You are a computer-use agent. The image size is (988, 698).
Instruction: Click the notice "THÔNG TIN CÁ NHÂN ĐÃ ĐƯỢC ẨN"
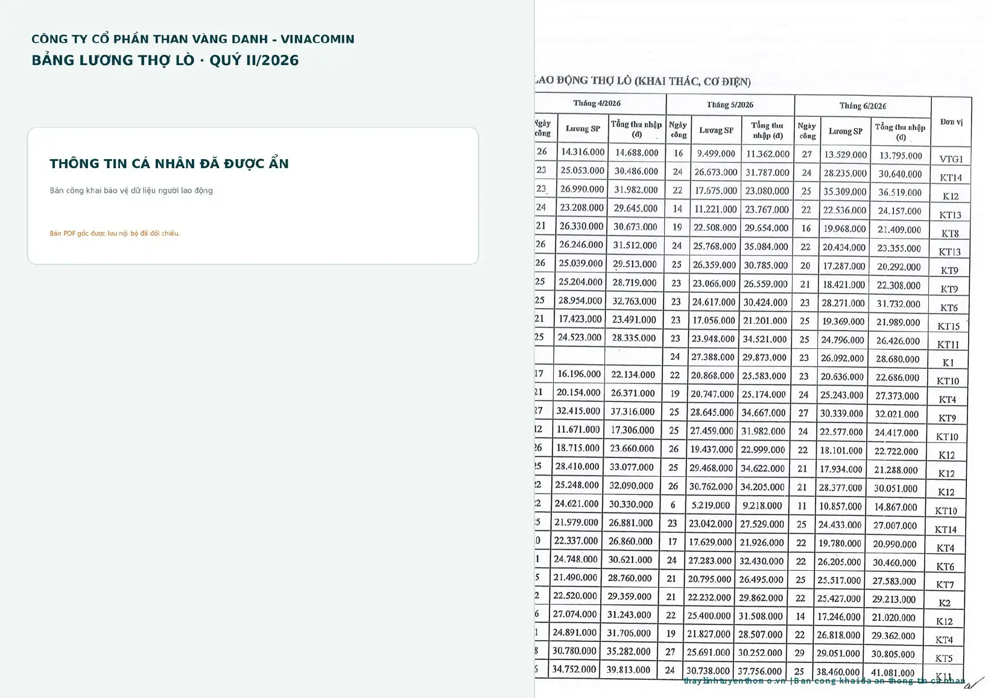tap(169, 163)
